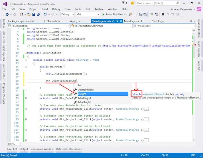Click the pin icon on MainPage.xaml.cs tab

(x=117, y=21)
